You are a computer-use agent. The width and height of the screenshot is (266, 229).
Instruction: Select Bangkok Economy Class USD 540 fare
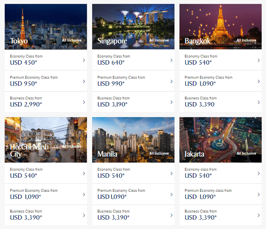pos(221,60)
